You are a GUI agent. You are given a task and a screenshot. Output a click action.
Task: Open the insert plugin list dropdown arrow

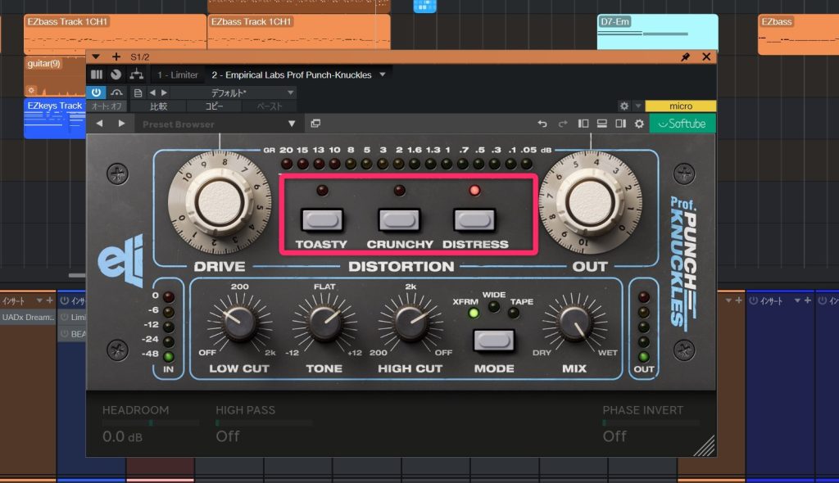pyautogui.click(x=383, y=74)
